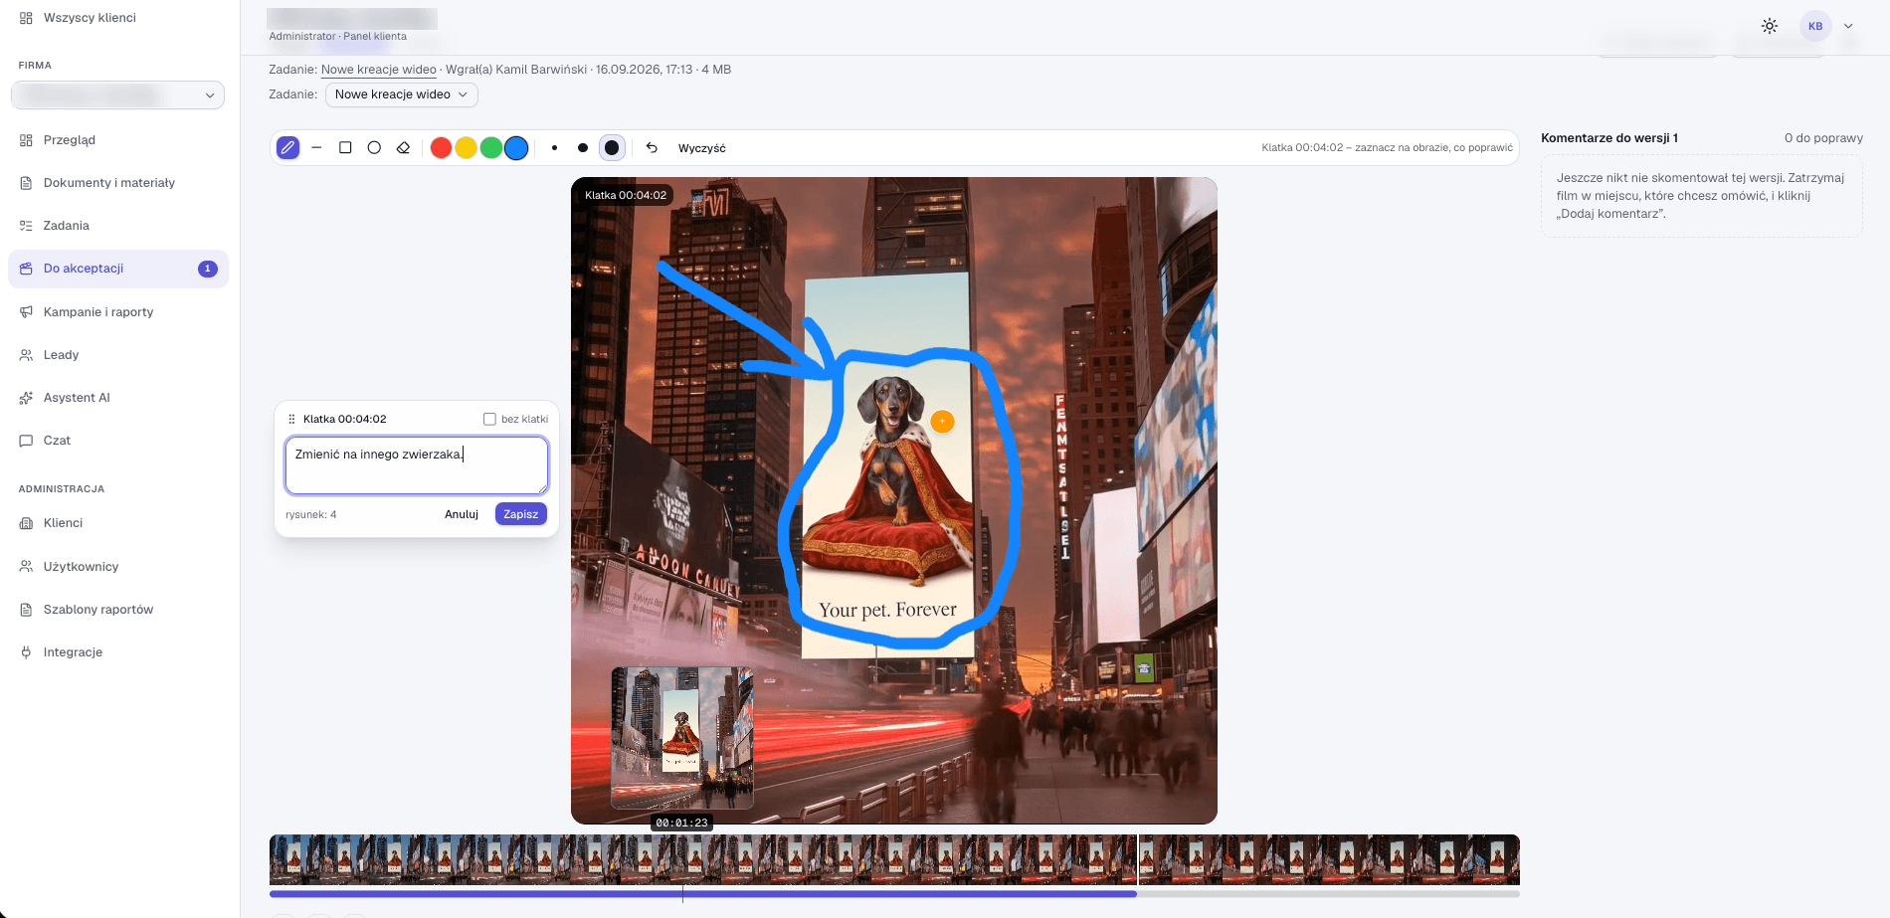Choose the rectangle shape tool
Screen dimensions: 1890x918
pyautogui.click(x=345, y=147)
